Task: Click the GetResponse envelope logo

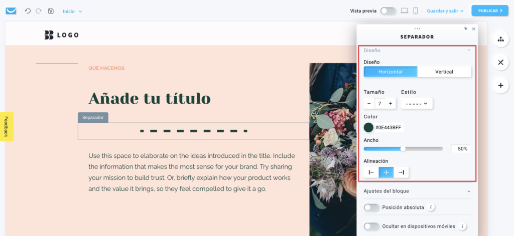Action: (x=11, y=11)
